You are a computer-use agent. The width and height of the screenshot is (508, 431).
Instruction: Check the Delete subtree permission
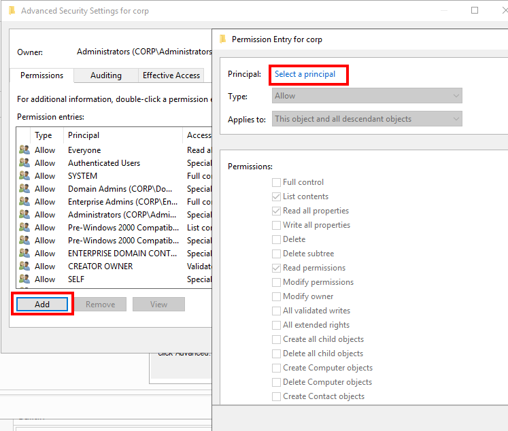click(x=276, y=254)
